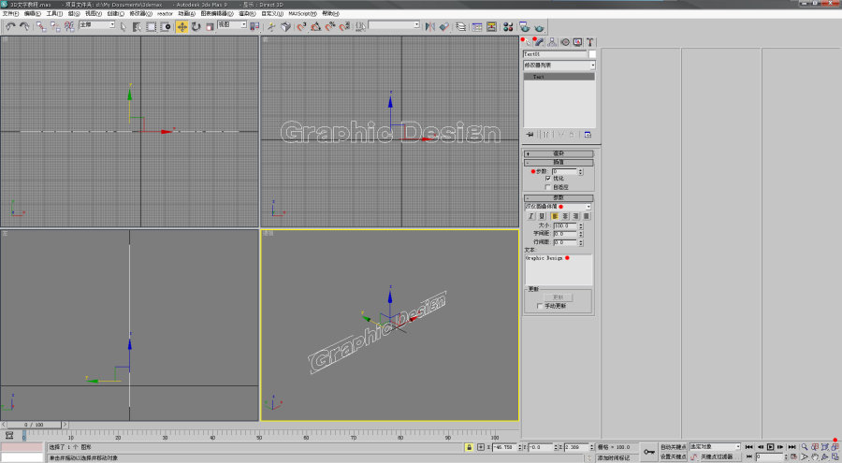Click the Mirror tool icon

pyautogui.click(x=430, y=27)
